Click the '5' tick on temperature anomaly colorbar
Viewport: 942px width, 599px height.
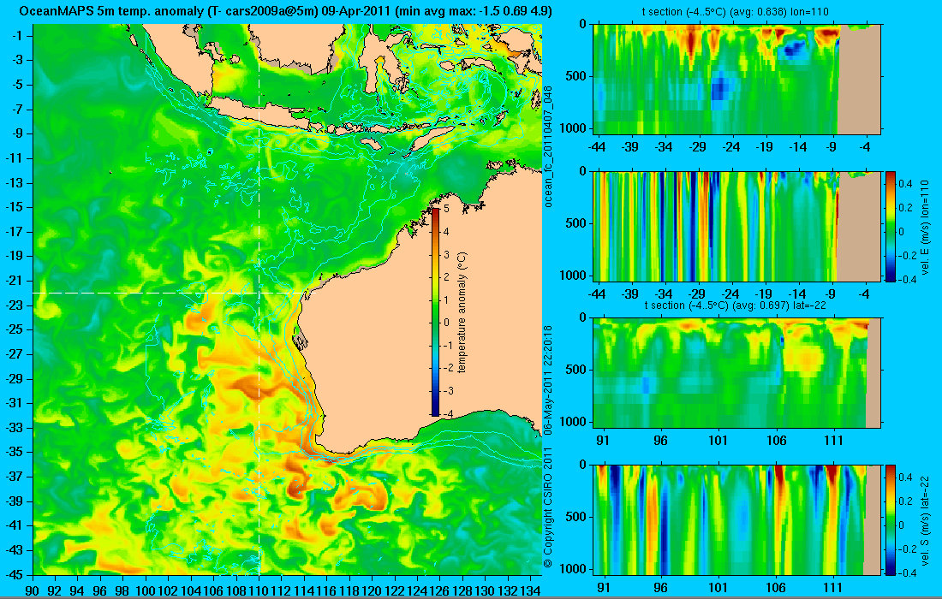(446, 208)
